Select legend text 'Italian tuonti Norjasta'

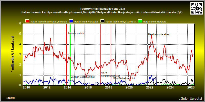click(155, 22)
